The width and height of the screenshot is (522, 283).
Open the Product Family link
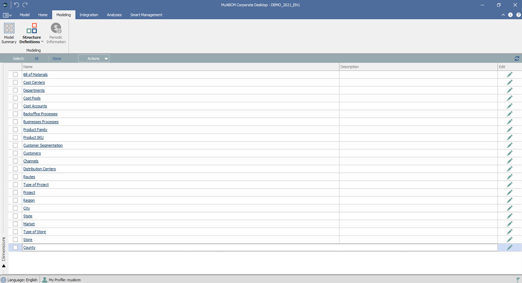pyautogui.click(x=35, y=130)
